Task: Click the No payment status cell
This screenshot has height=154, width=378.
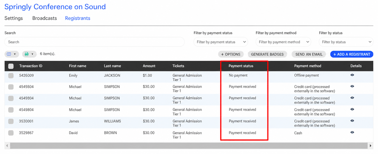Action: click(x=238, y=75)
